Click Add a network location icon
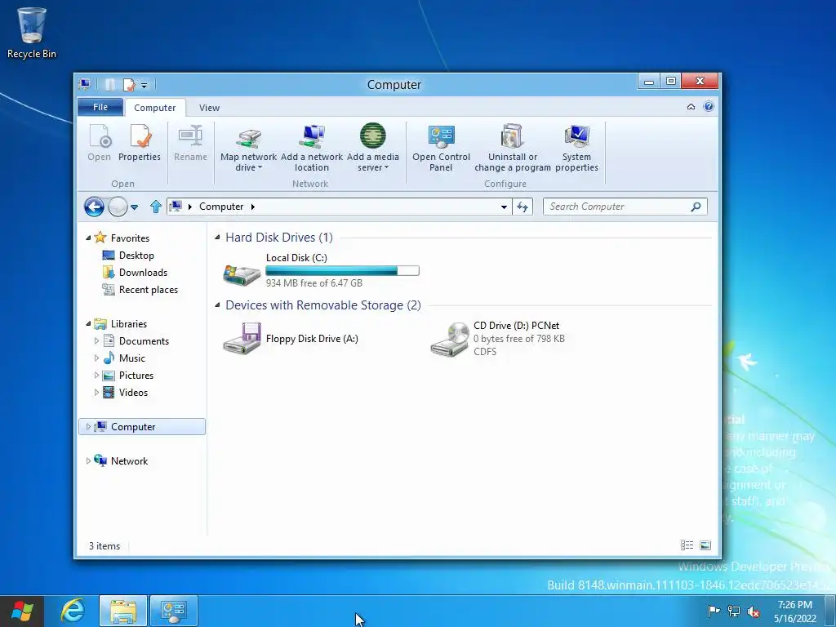 (312, 148)
